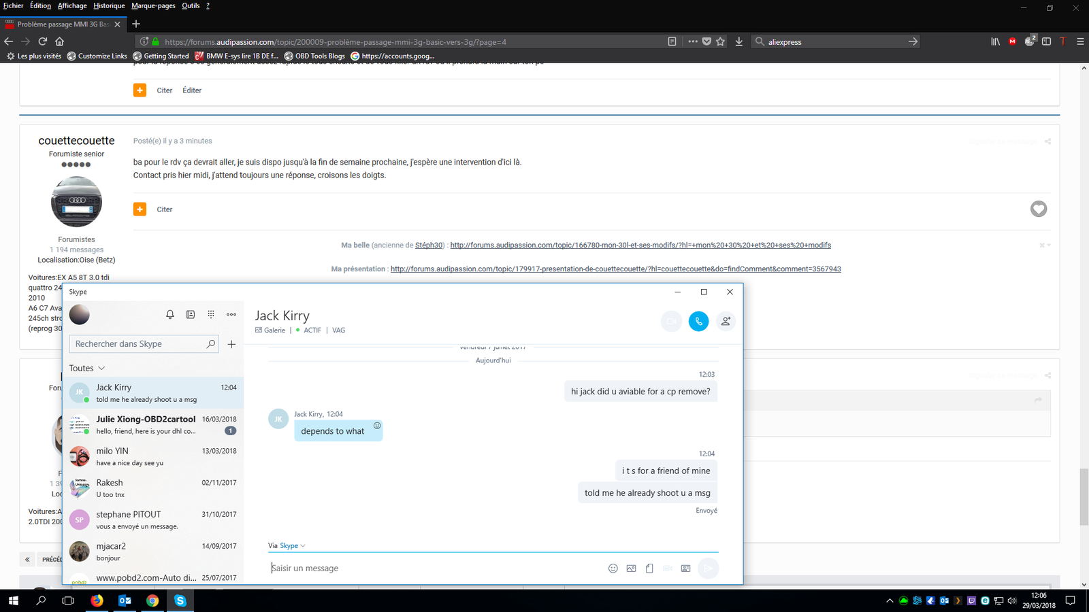This screenshot has height=612, width=1089.
Task: Open Skype's more options ellipsis menu
Action: 231,314
